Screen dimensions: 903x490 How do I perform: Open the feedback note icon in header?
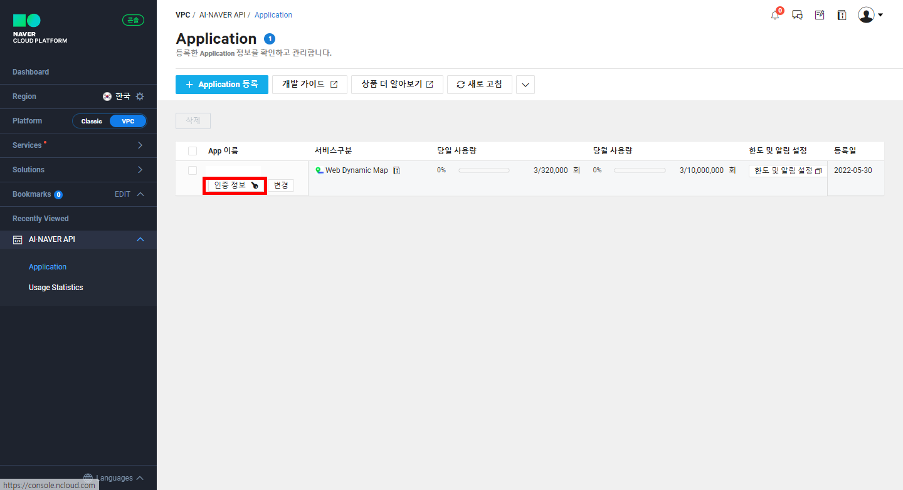pyautogui.click(x=820, y=15)
